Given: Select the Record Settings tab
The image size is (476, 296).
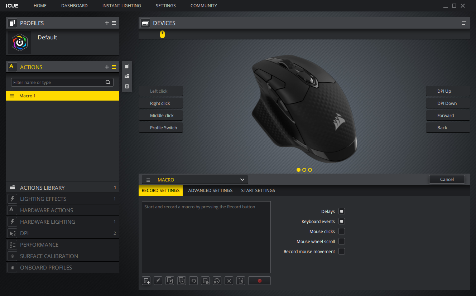Looking at the screenshot, I should coord(160,190).
